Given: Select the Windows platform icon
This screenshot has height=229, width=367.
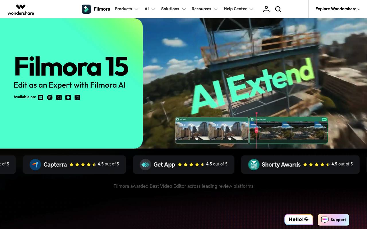Looking at the screenshot, I should 41,98.
